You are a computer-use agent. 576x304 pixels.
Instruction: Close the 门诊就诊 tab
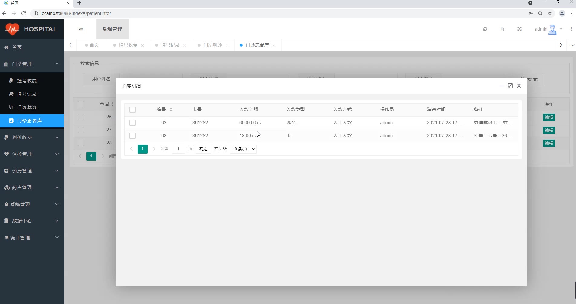click(x=227, y=45)
